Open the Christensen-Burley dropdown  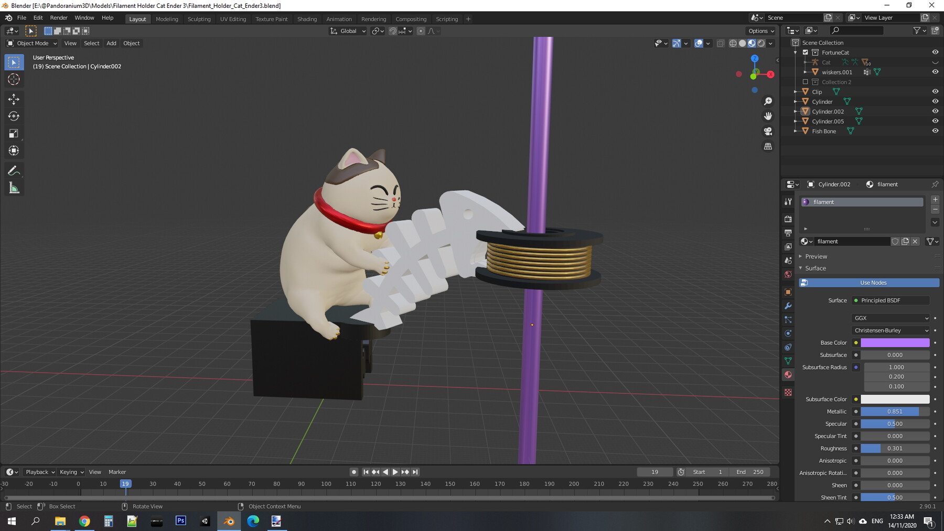pyautogui.click(x=890, y=330)
